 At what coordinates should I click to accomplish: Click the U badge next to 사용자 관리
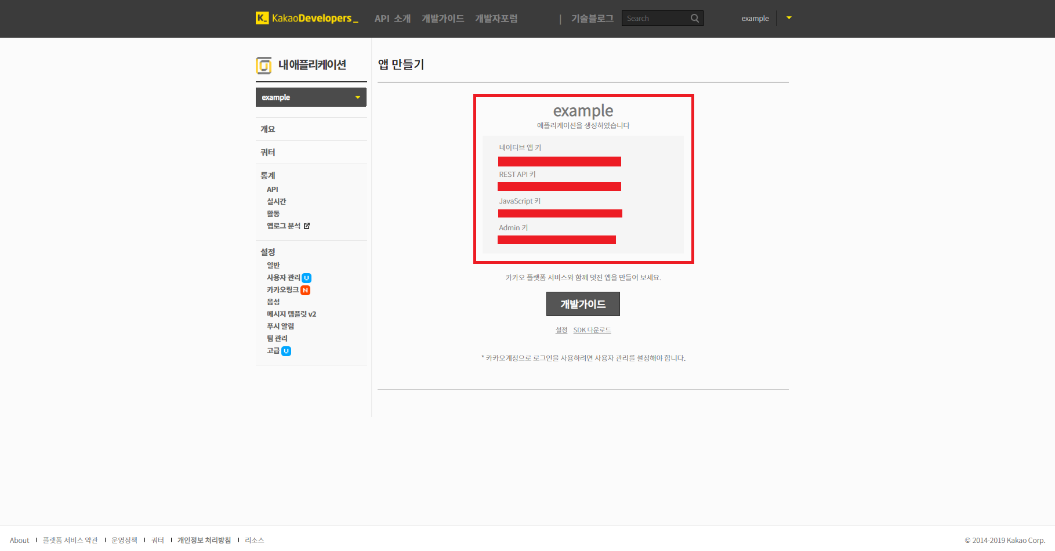[x=307, y=278]
